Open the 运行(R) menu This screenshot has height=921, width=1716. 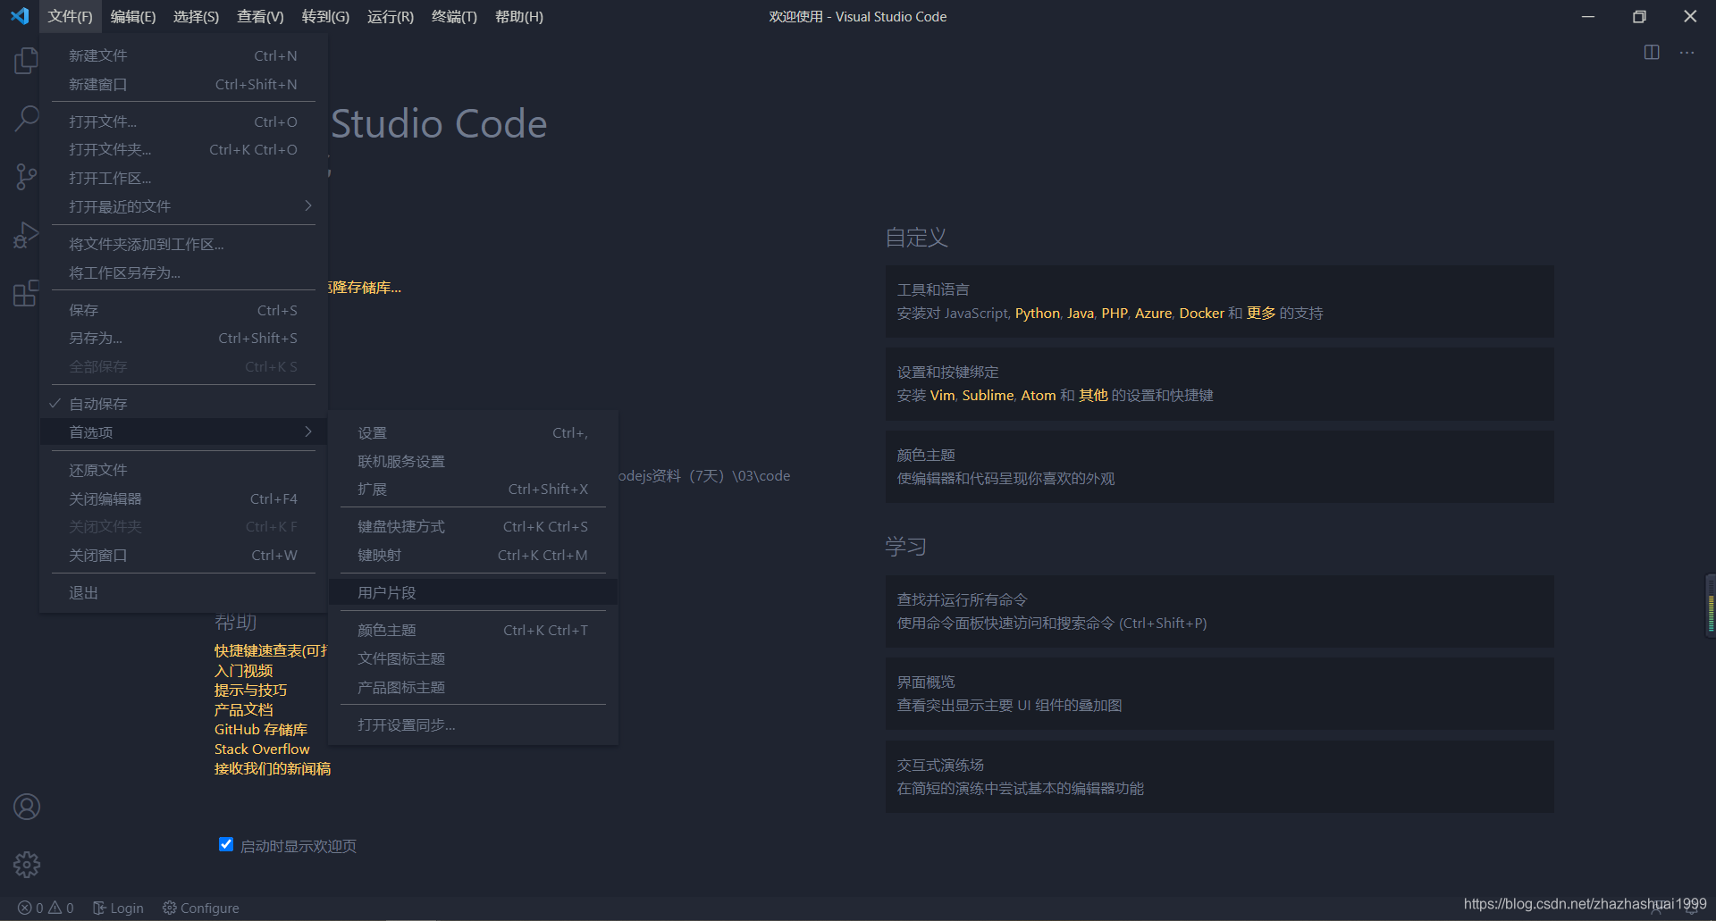pyautogui.click(x=391, y=16)
